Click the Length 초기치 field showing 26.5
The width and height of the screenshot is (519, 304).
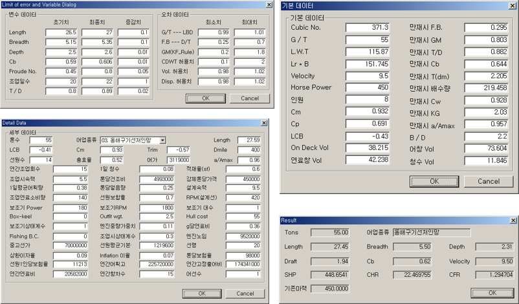[x=63, y=32]
